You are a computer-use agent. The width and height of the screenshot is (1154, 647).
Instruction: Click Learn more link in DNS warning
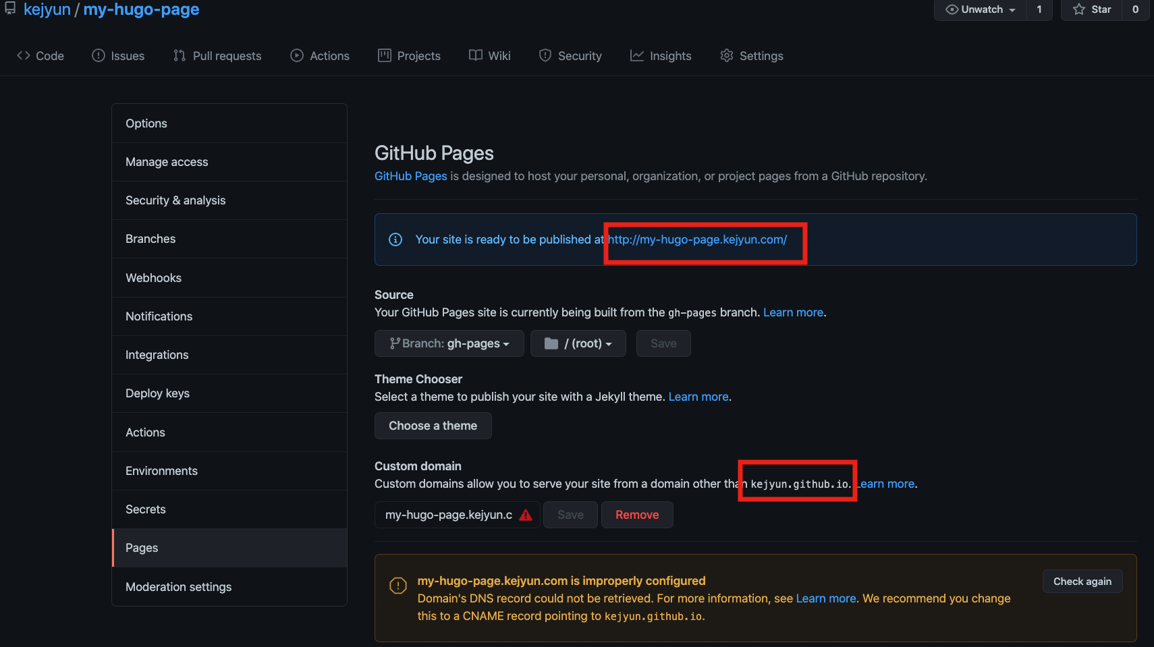826,598
